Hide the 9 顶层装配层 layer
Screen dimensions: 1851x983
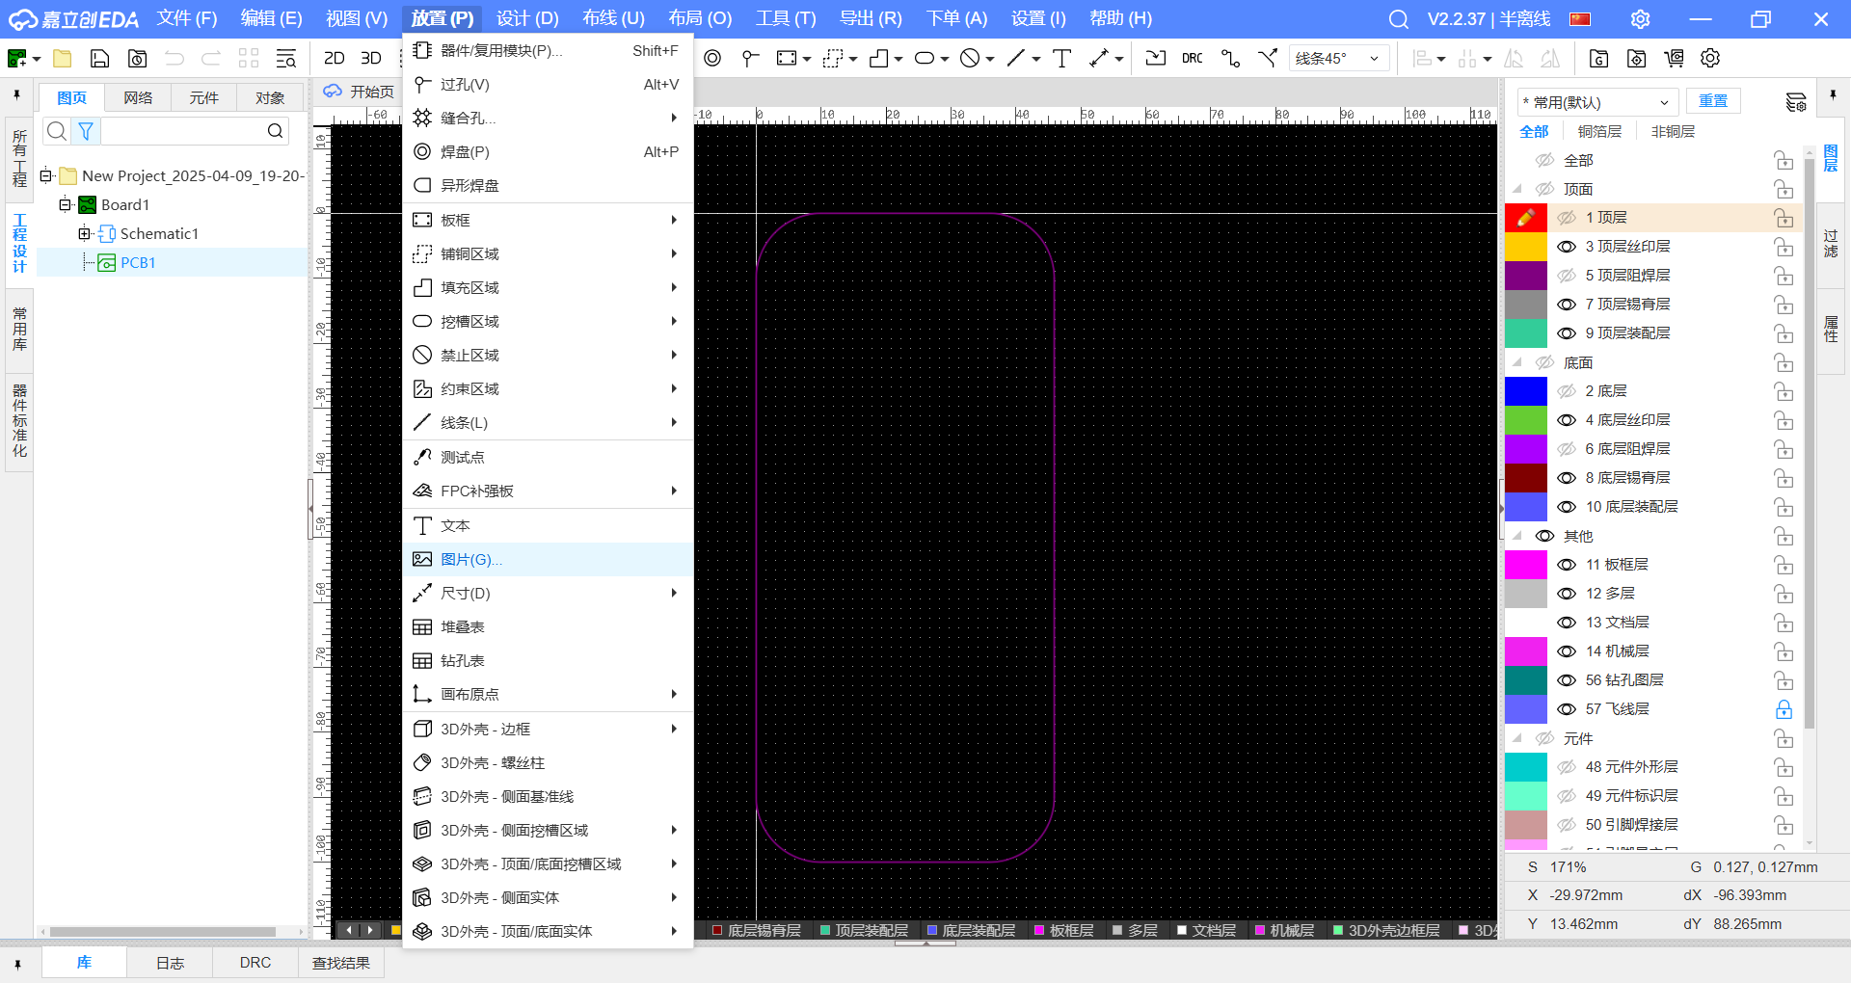(1567, 333)
